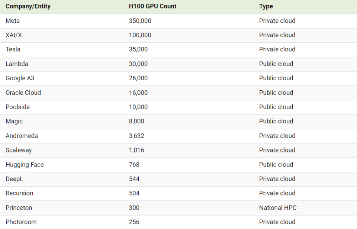357x229 pixels.
Task: Click the Hugging Face entry
Action: point(25,165)
